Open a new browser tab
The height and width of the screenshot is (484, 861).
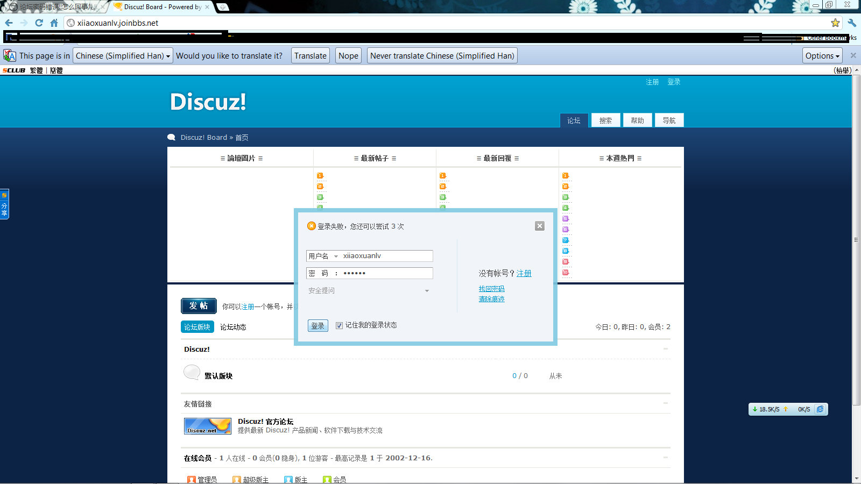coord(223,7)
